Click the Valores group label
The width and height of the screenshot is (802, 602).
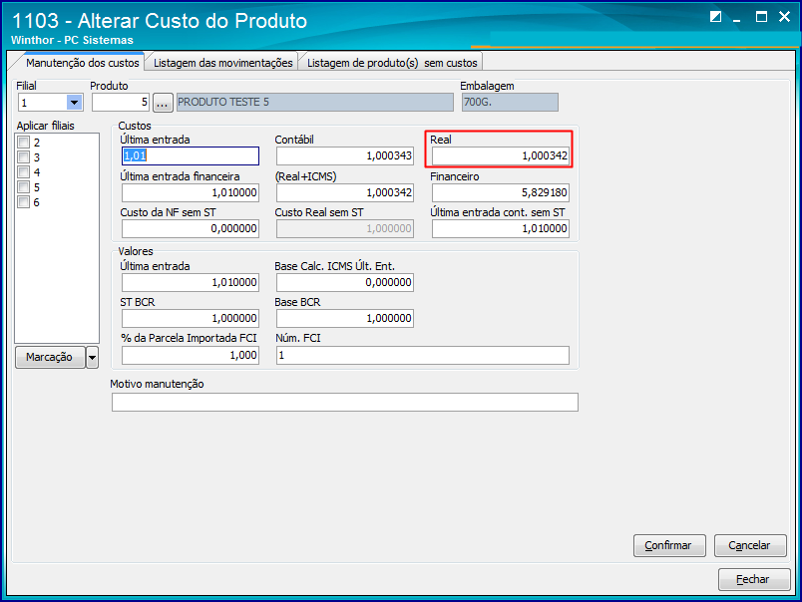(136, 251)
